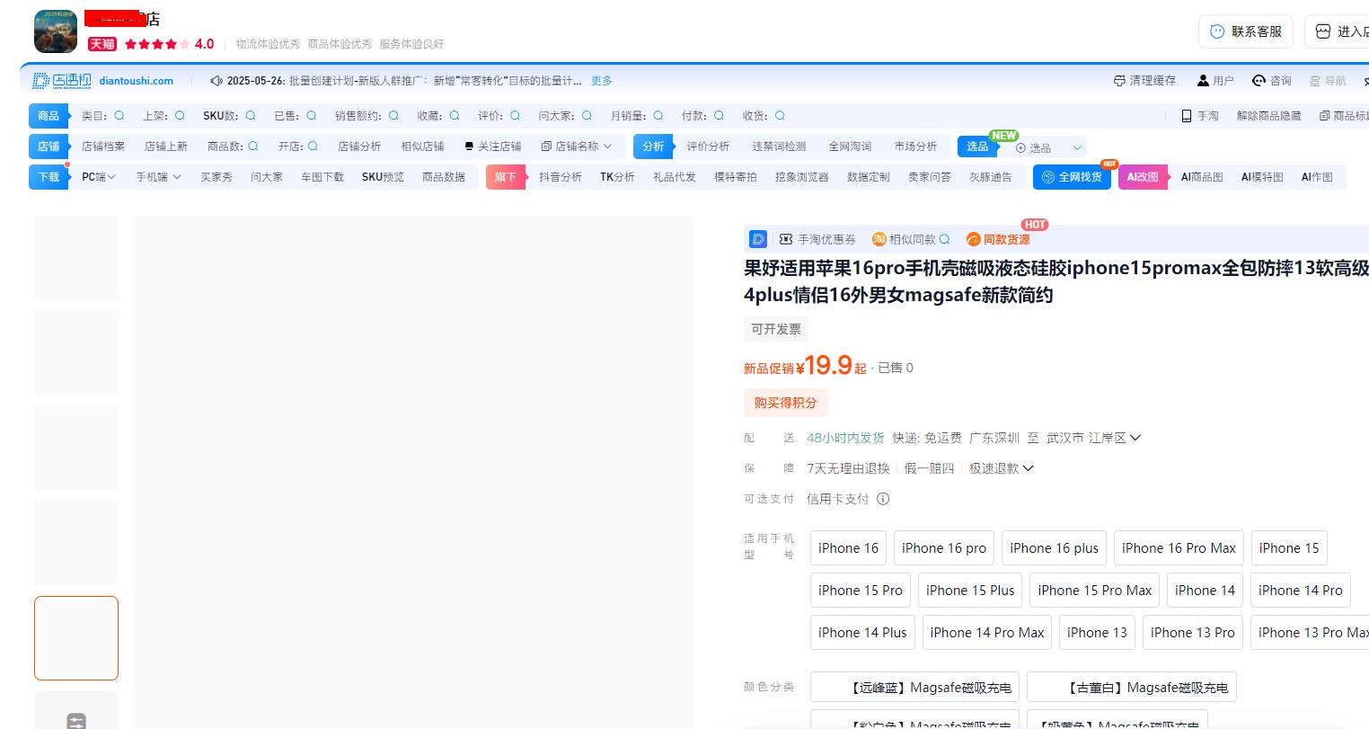
Task: Choose the 【远峰蓝】 Magsafe color option
Action: [x=914, y=688]
